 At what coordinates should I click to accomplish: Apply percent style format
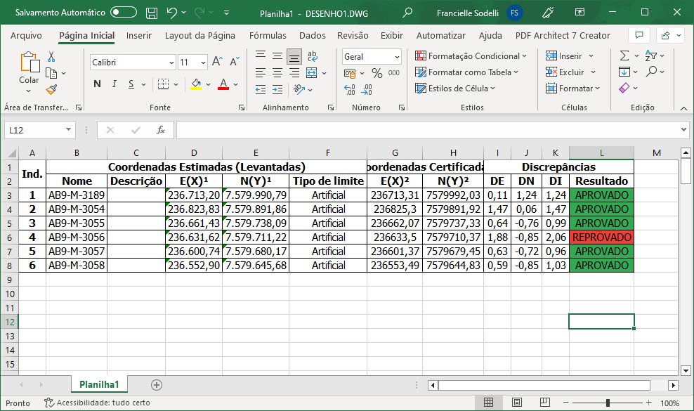377,72
